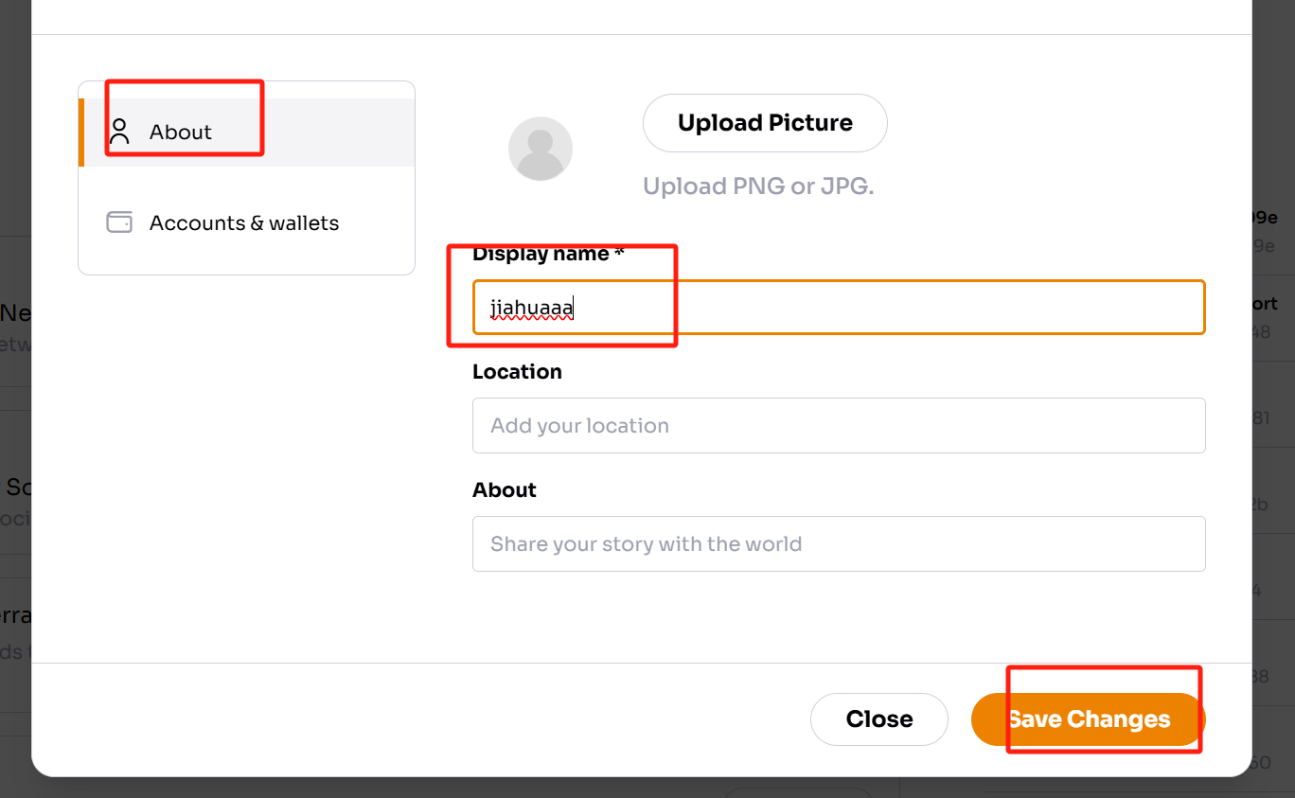Focus the Display name input field
The image size is (1295, 798).
click(x=839, y=307)
